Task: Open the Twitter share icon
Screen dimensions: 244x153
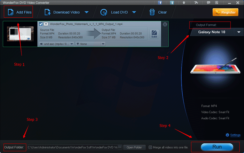Action: coord(172,2)
